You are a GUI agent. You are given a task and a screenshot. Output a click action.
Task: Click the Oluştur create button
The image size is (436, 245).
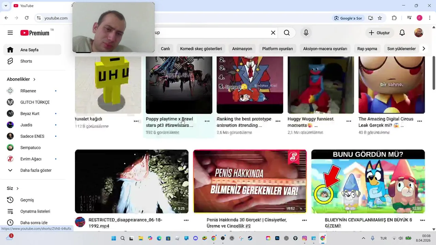pyautogui.click(x=379, y=33)
